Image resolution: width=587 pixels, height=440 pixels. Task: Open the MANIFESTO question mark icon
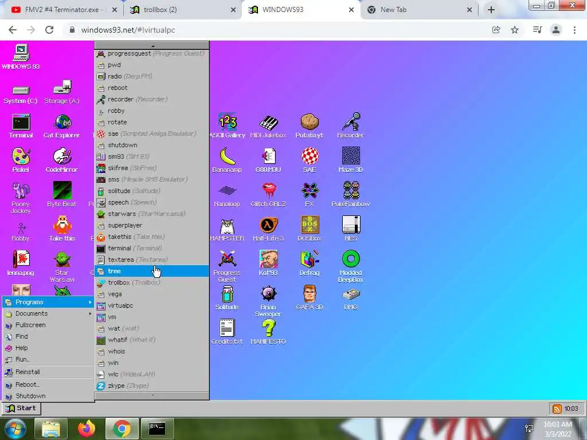268,332
